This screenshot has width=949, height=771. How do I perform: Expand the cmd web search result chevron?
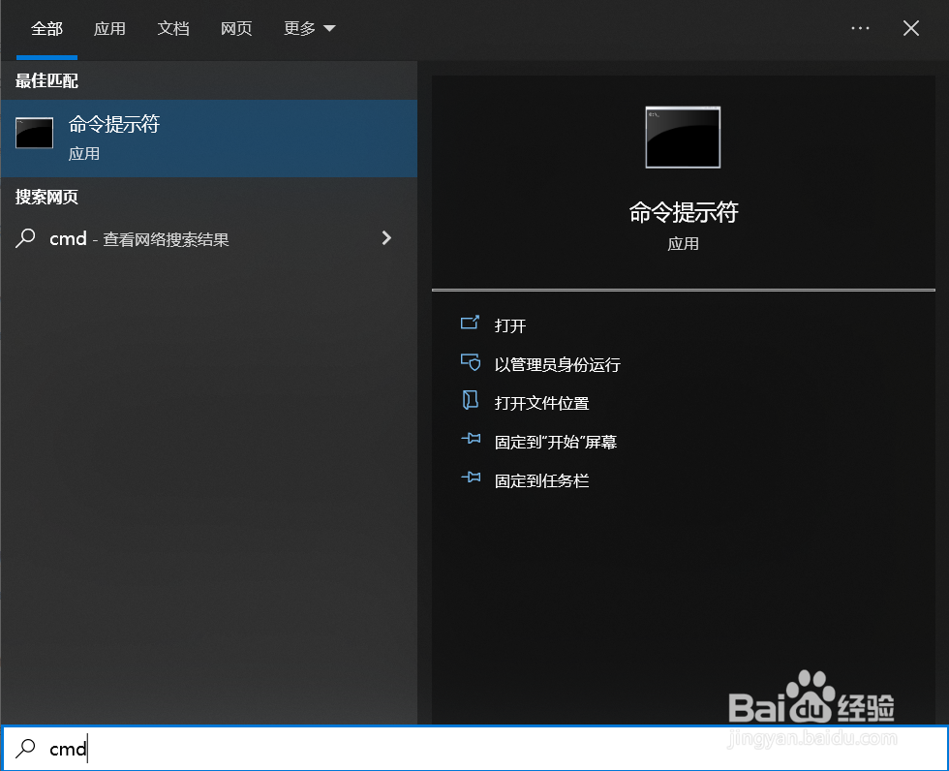(x=386, y=237)
